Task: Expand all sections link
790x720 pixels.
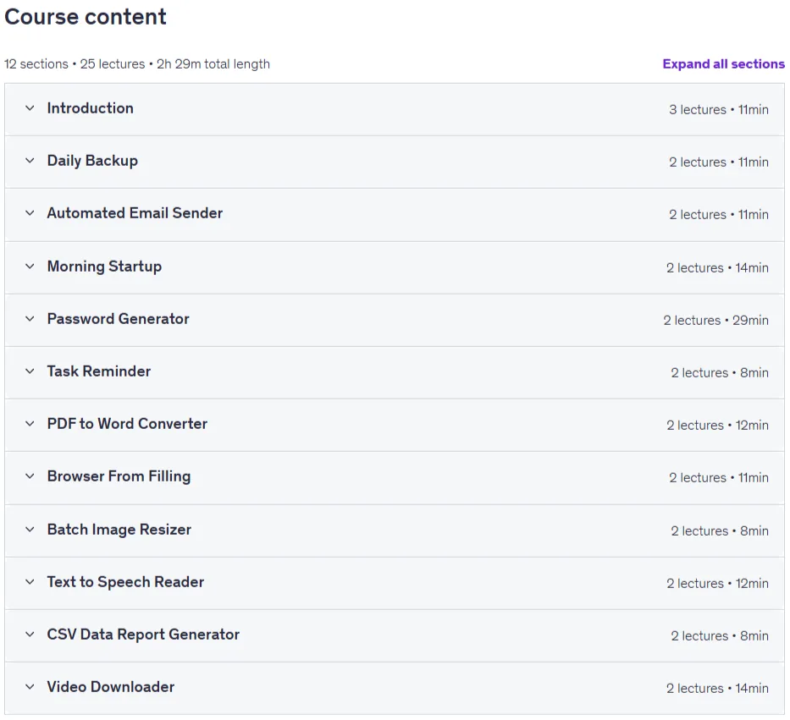Action: [723, 64]
